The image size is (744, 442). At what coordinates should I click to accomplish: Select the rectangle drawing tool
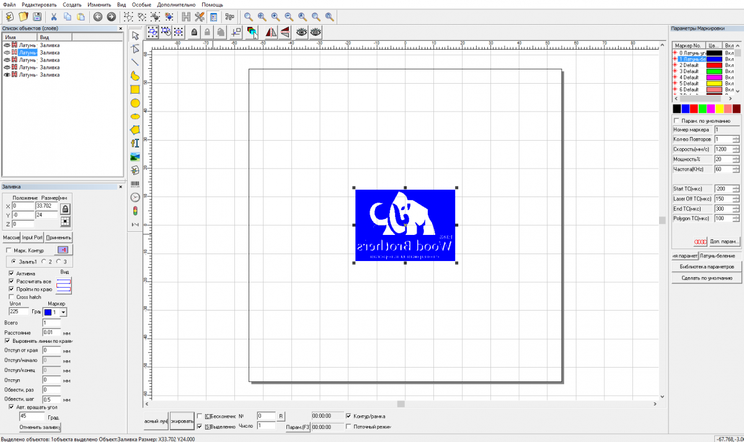point(135,89)
